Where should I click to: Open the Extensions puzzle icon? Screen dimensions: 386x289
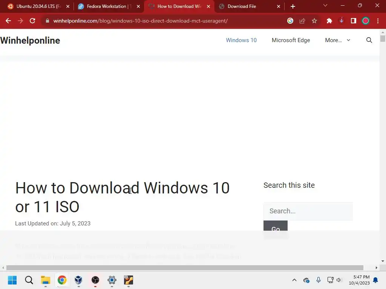[x=329, y=21]
